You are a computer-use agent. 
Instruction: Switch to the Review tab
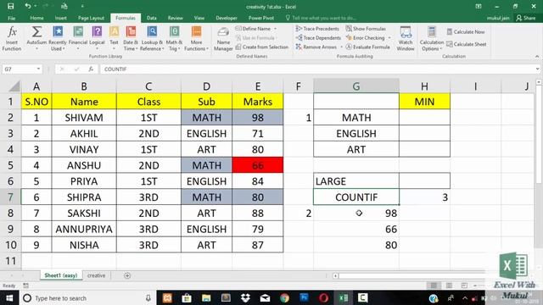click(176, 18)
